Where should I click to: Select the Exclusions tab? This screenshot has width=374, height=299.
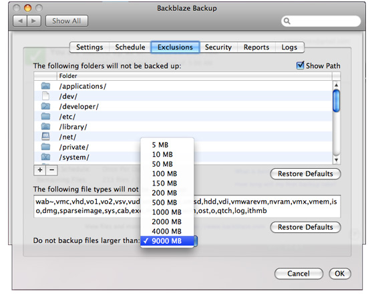175,47
